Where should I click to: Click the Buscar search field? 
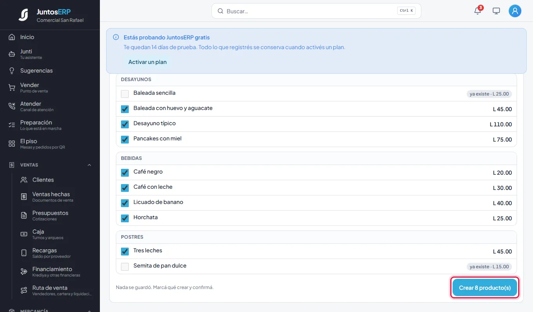point(316,11)
